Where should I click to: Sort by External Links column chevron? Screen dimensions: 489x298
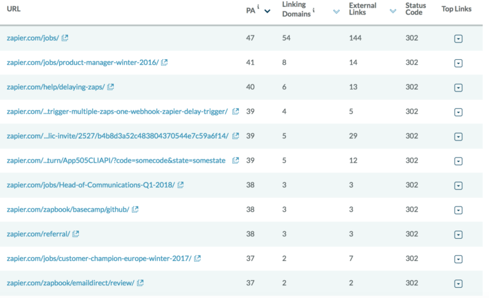pyautogui.click(x=393, y=11)
